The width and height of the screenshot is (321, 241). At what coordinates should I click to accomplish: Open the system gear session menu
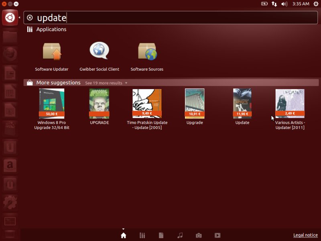coord(316,4)
